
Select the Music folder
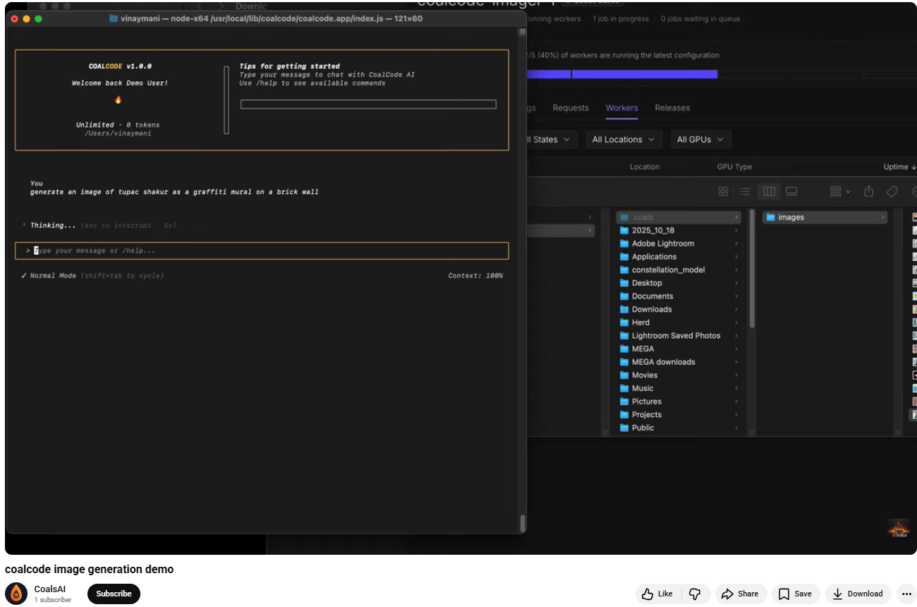[679, 388]
